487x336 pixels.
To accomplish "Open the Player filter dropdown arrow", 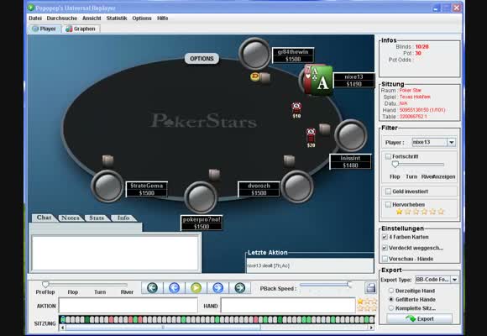I will click(451, 142).
